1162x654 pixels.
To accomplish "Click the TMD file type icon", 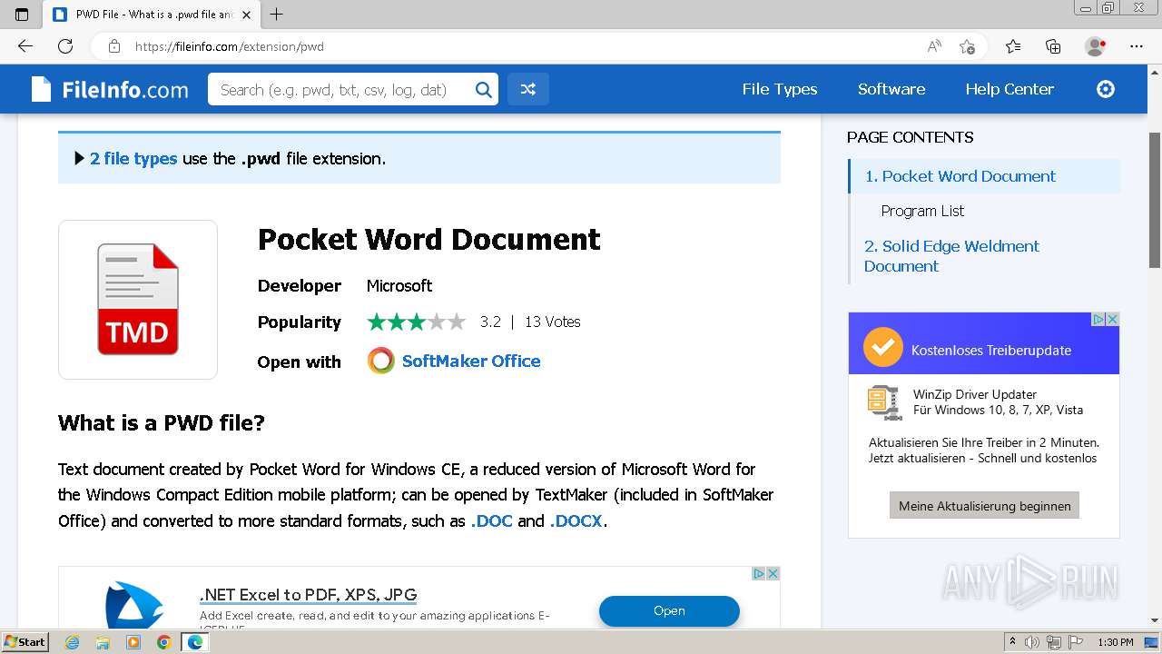I will tap(138, 299).
